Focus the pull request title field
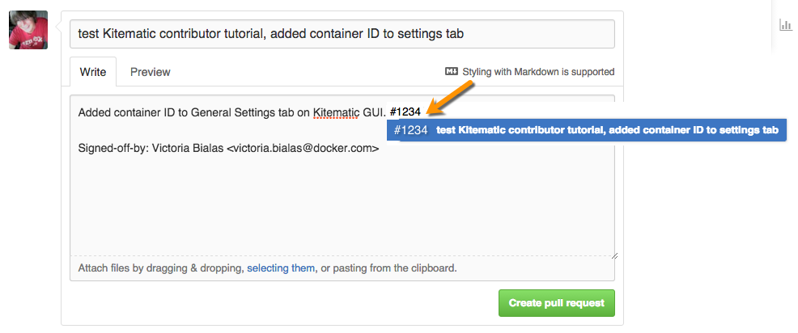 tap(342, 34)
